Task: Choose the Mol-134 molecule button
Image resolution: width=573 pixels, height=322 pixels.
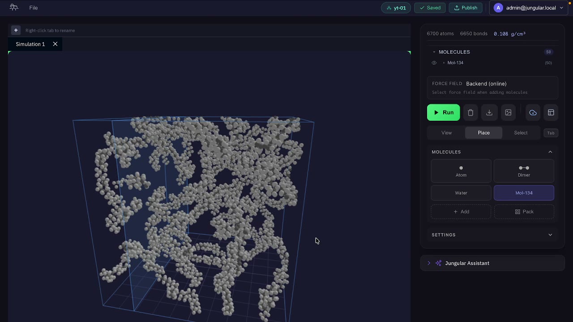Action: click(x=524, y=193)
